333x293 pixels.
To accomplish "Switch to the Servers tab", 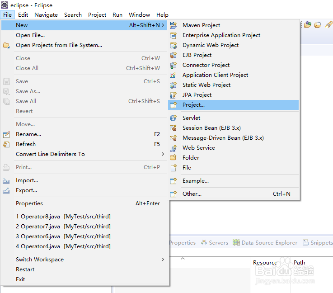I will click(x=215, y=242).
